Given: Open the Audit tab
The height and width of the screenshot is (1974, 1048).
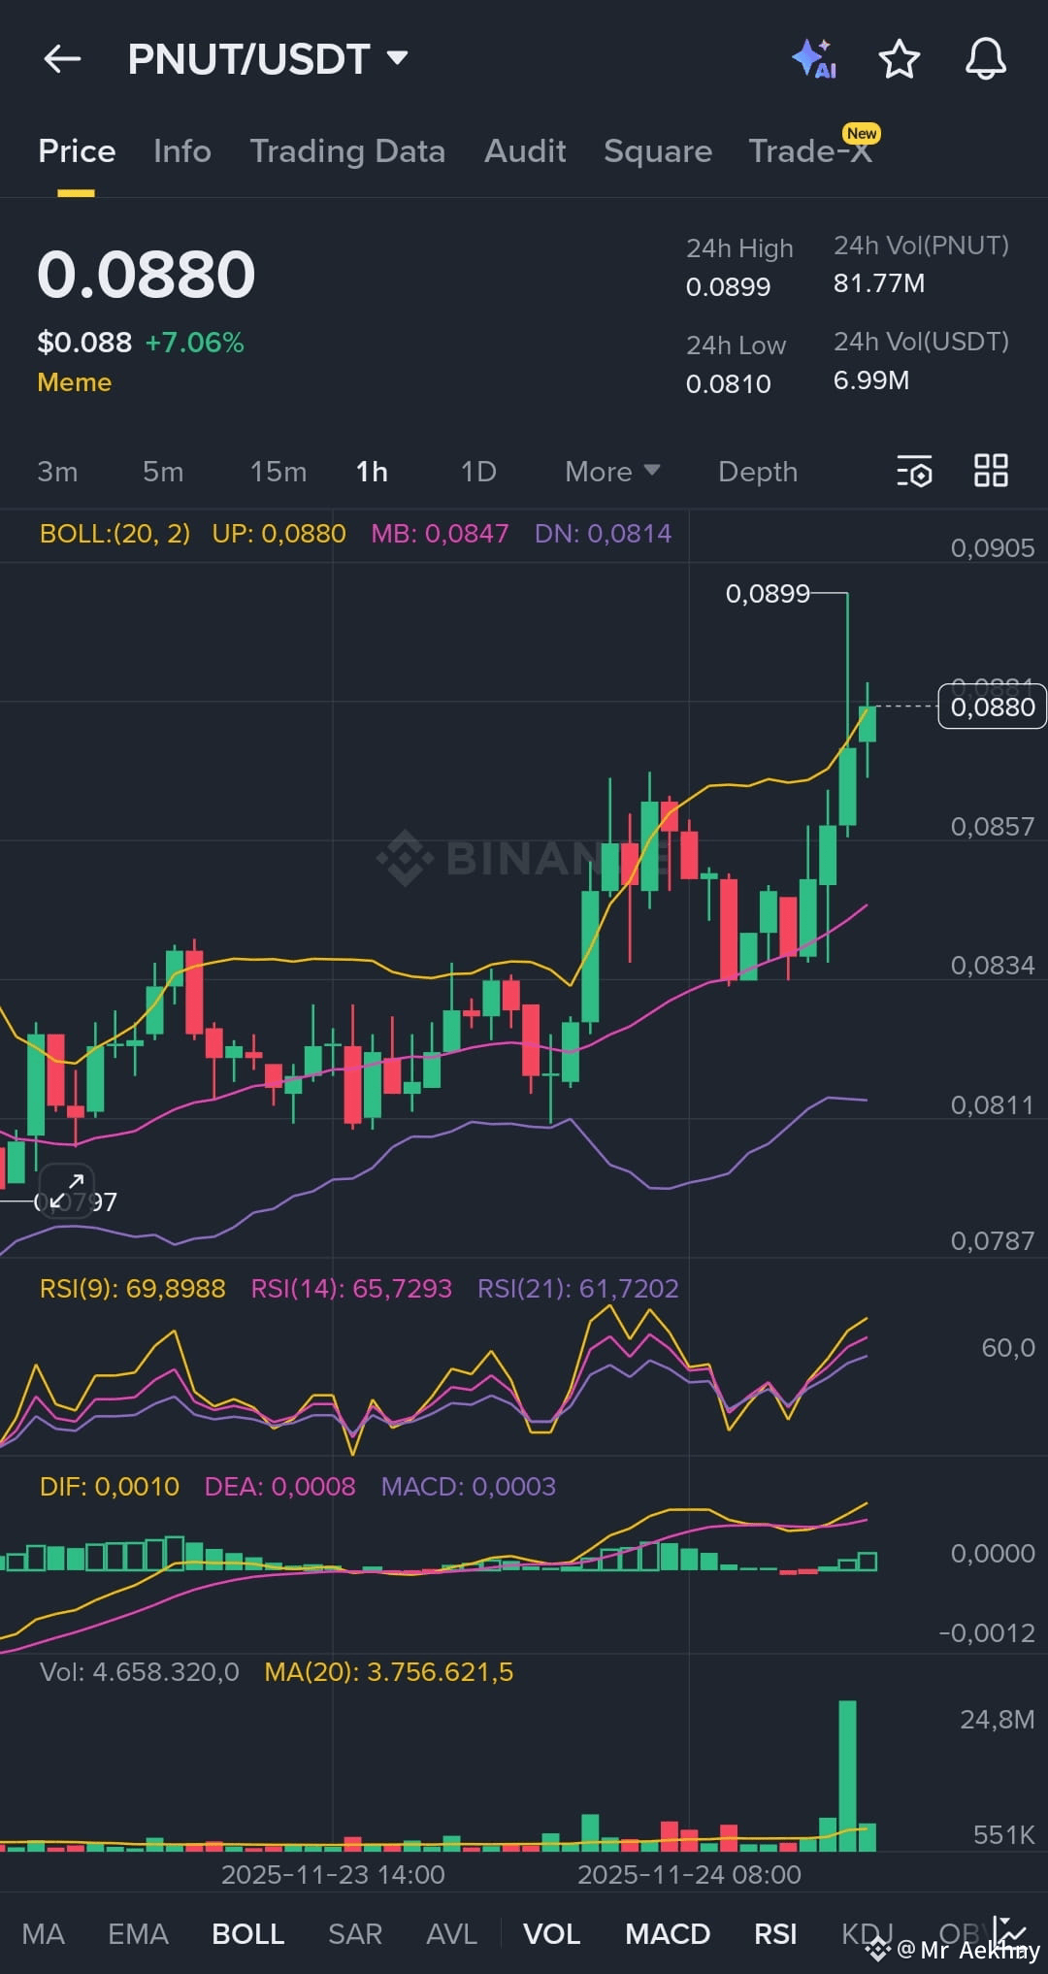Looking at the screenshot, I should [x=525, y=151].
